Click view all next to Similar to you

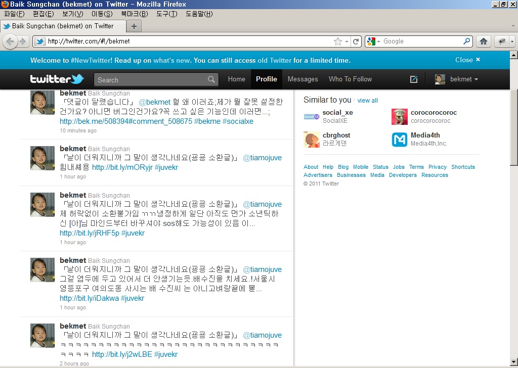point(367,100)
